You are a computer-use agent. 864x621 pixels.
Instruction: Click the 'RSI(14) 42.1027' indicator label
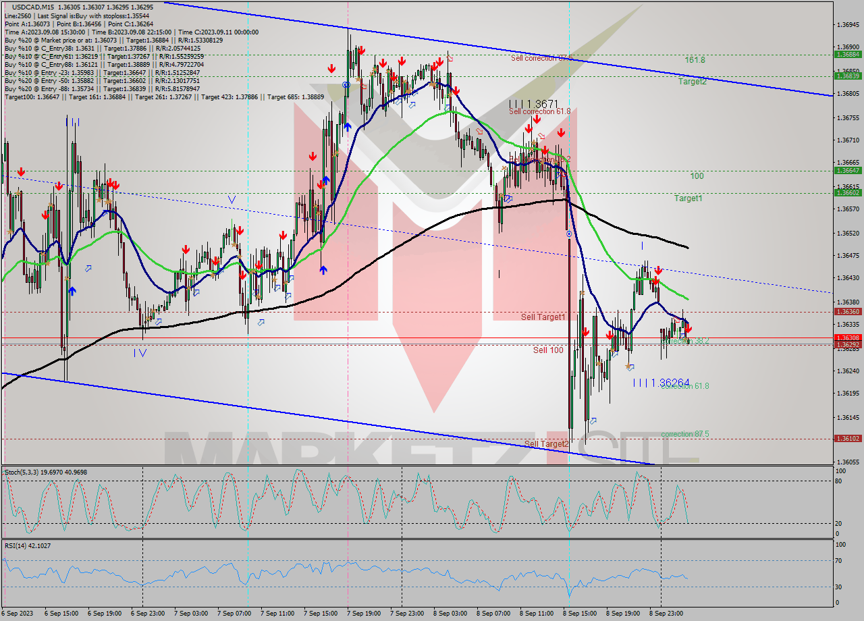pos(28,545)
